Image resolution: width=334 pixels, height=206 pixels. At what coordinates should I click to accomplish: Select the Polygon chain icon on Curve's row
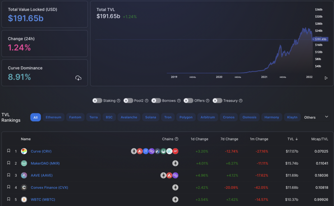[x=151, y=151]
